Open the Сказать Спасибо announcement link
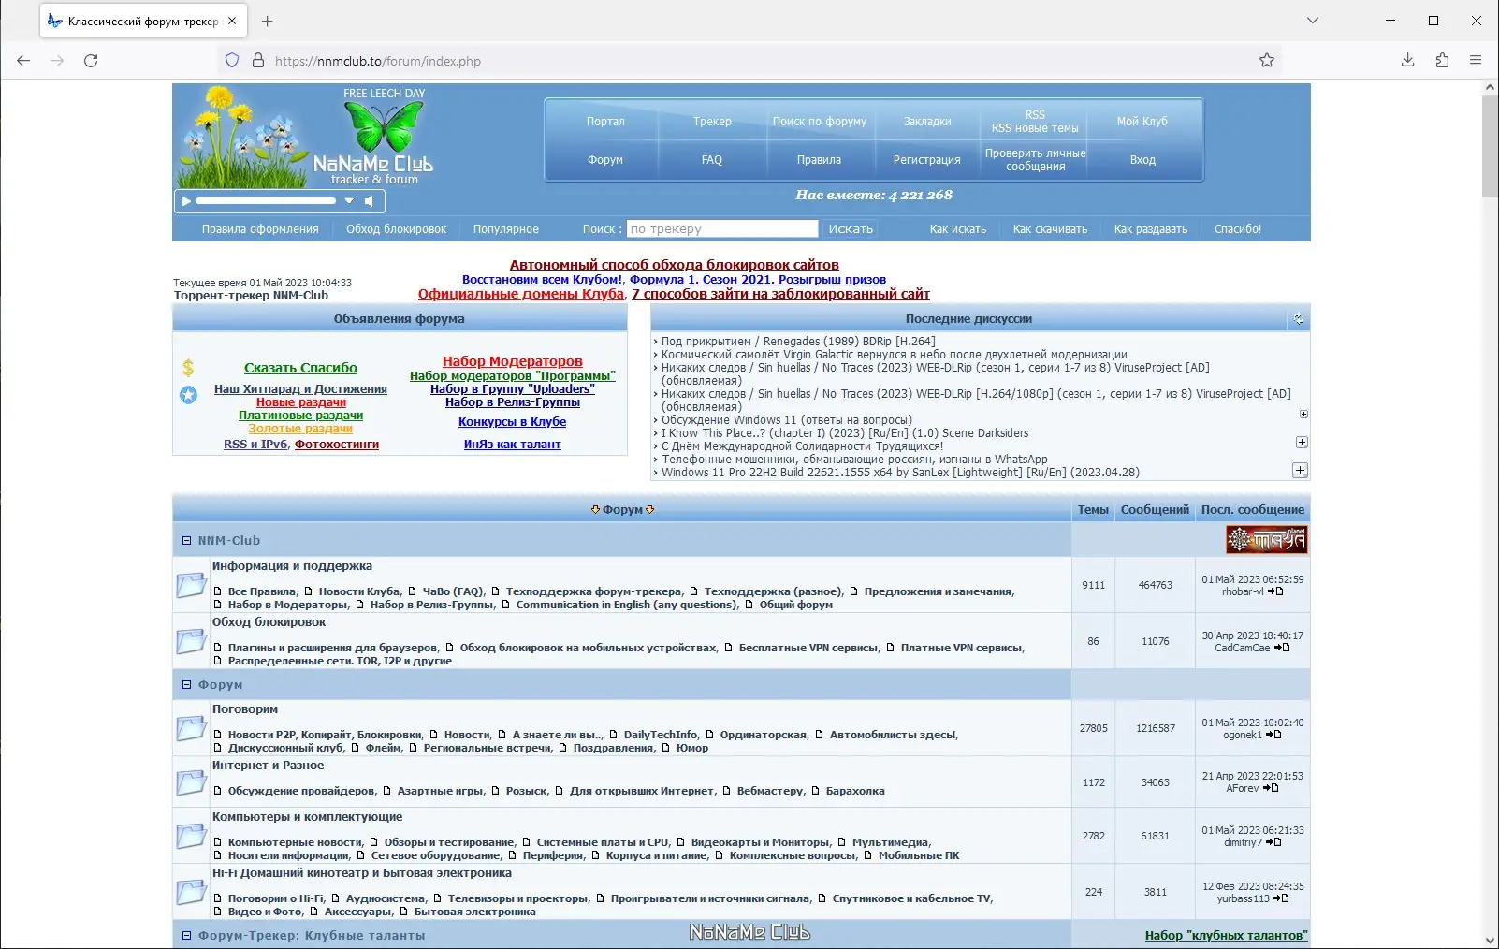Screen dimensions: 1499x949 point(300,368)
